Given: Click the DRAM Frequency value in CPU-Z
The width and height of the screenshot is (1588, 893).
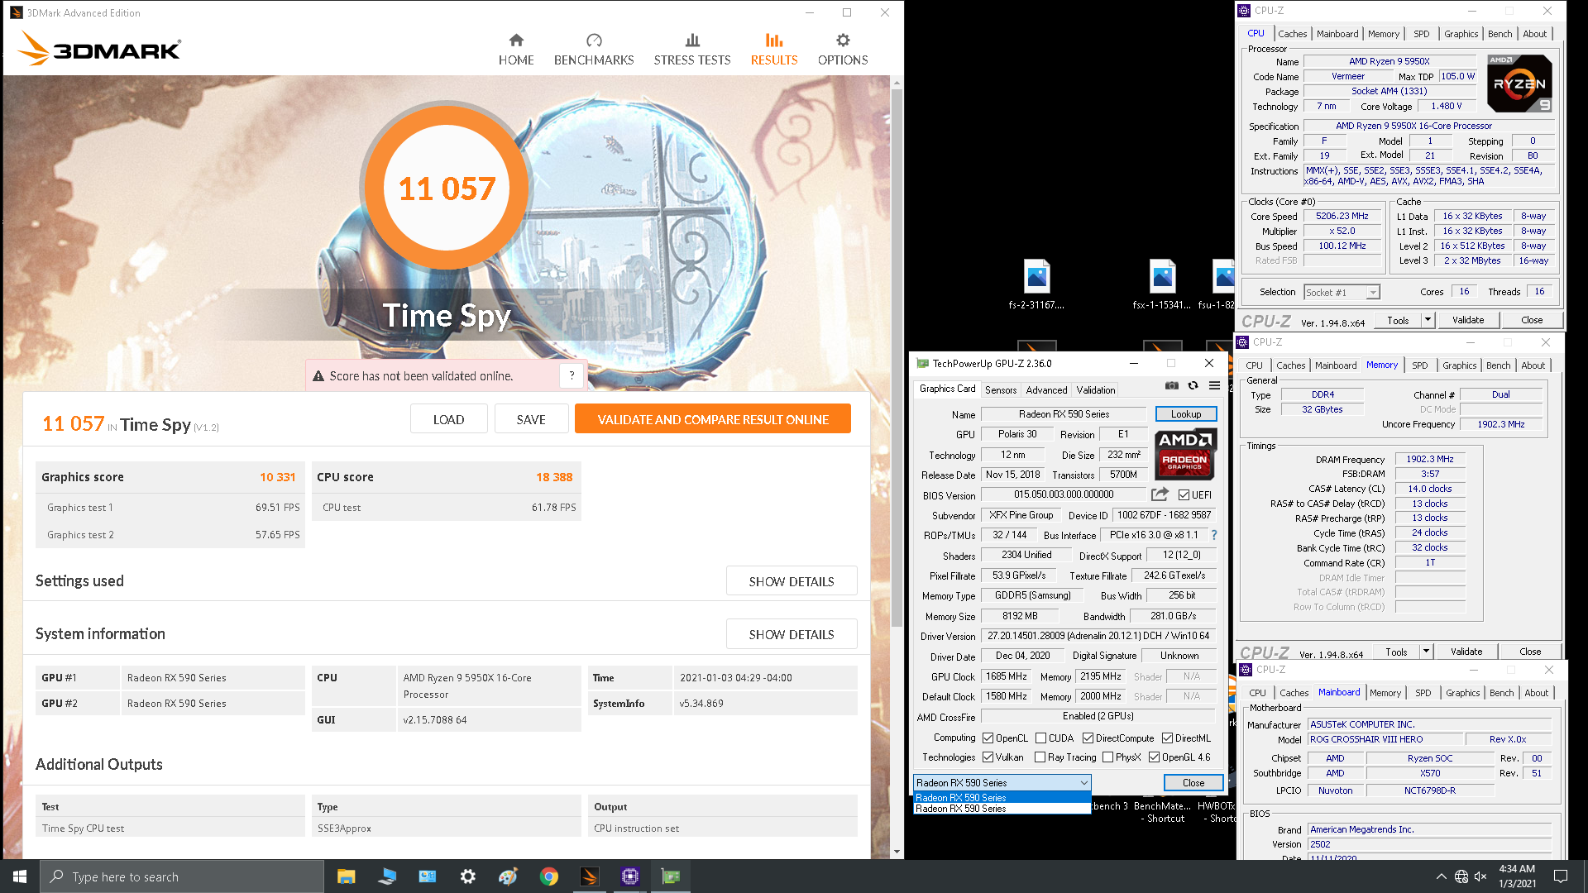Looking at the screenshot, I should 1429,459.
